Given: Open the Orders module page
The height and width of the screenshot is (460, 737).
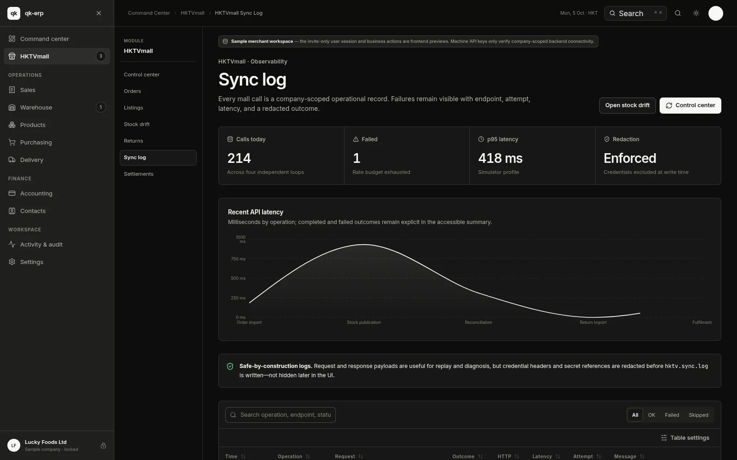Looking at the screenshot, I should click(158, 91).
